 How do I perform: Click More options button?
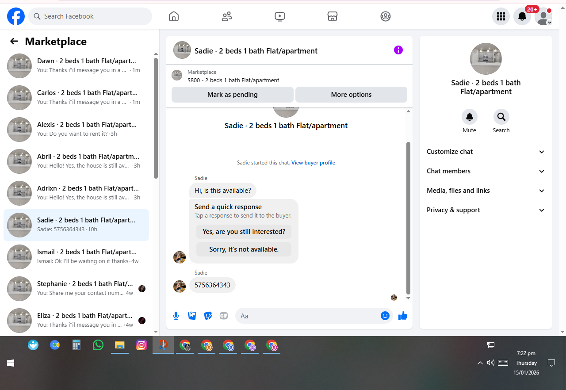351,95
